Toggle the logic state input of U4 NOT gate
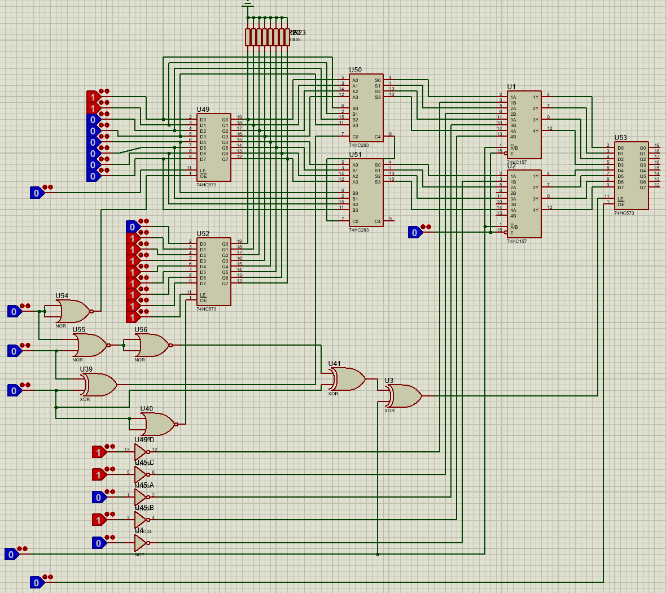Viewport: 666px width, 593px height. (x=99, y=543)
